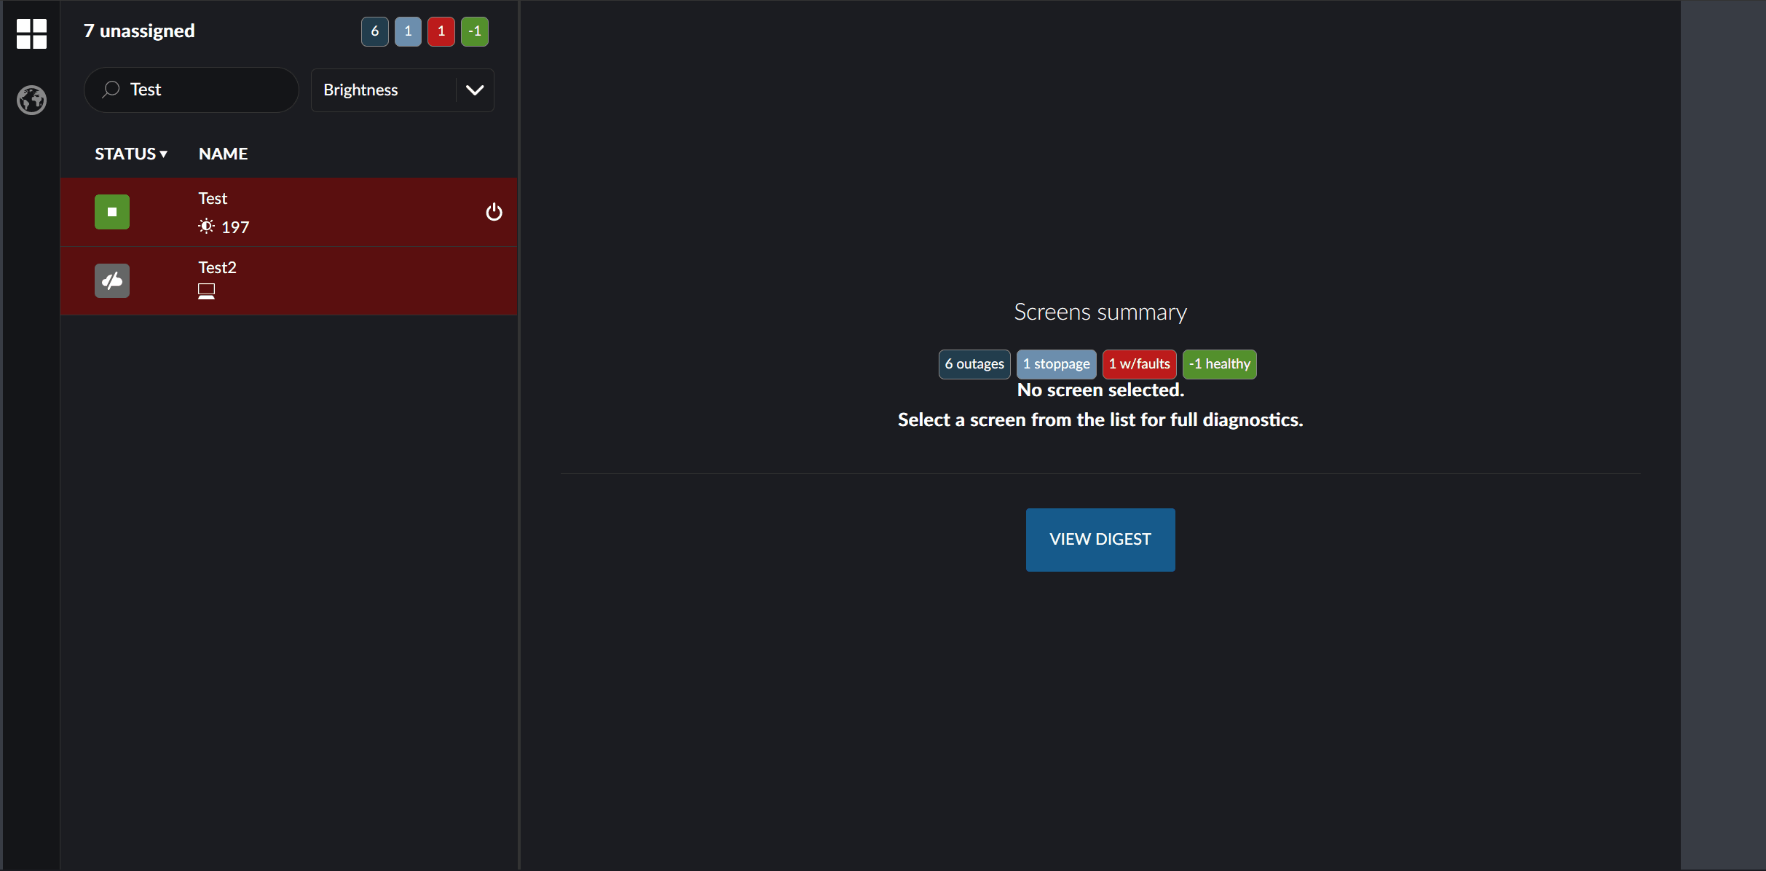
Task: Toggle power for the Test screen
Action: tap(494, 212)
